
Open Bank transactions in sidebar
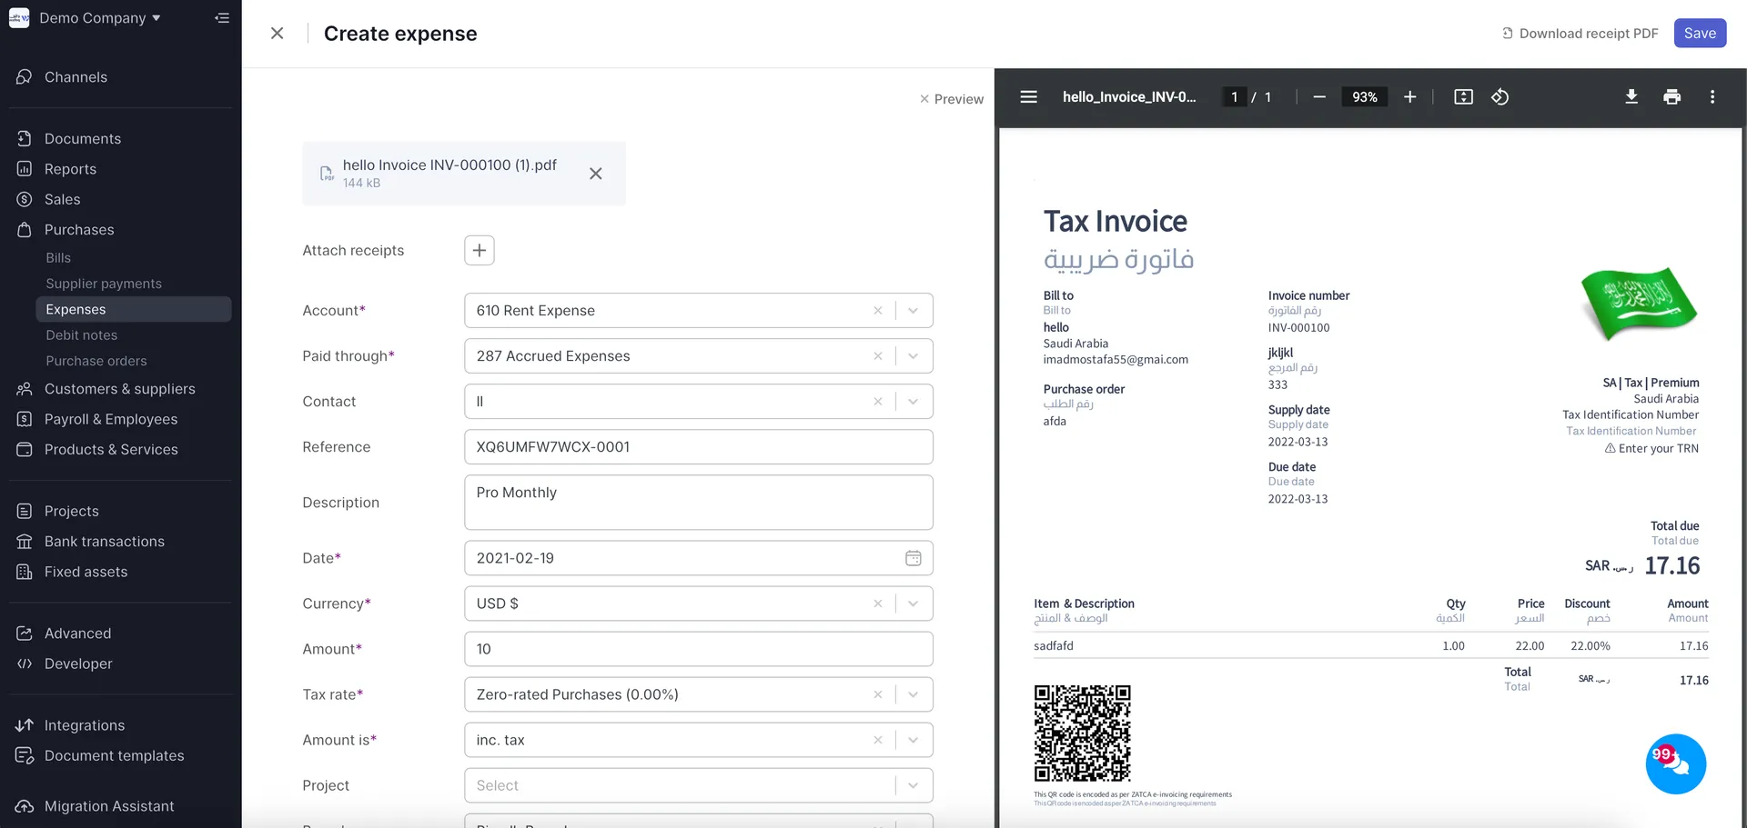coord(105,542)
